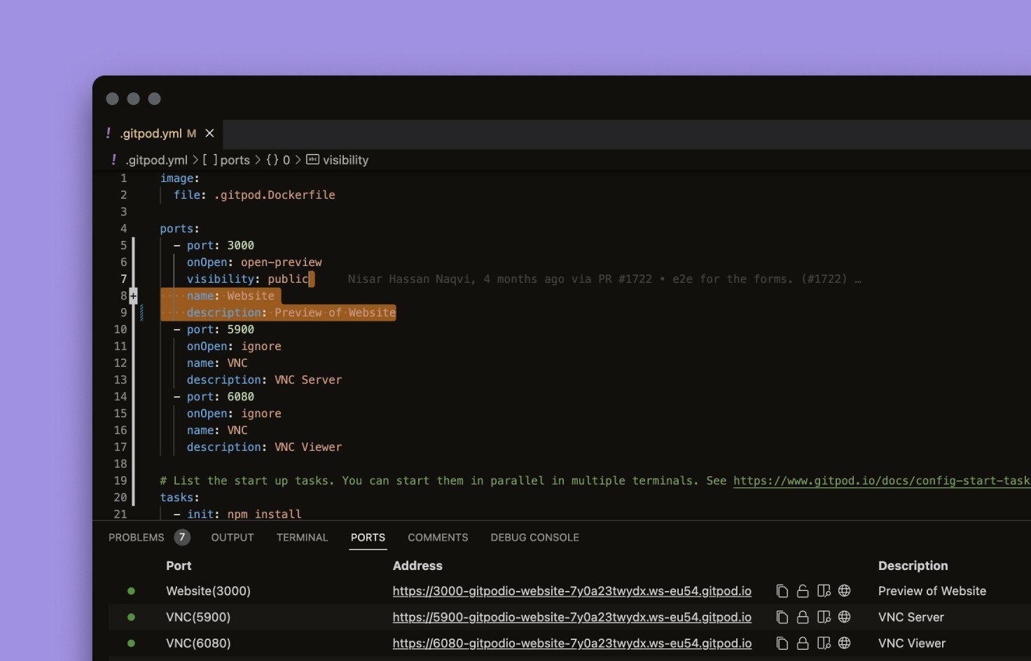Toggle lock visibility for VNC(6080) port
Screen dimensions: 1031x661
point(803,643)
